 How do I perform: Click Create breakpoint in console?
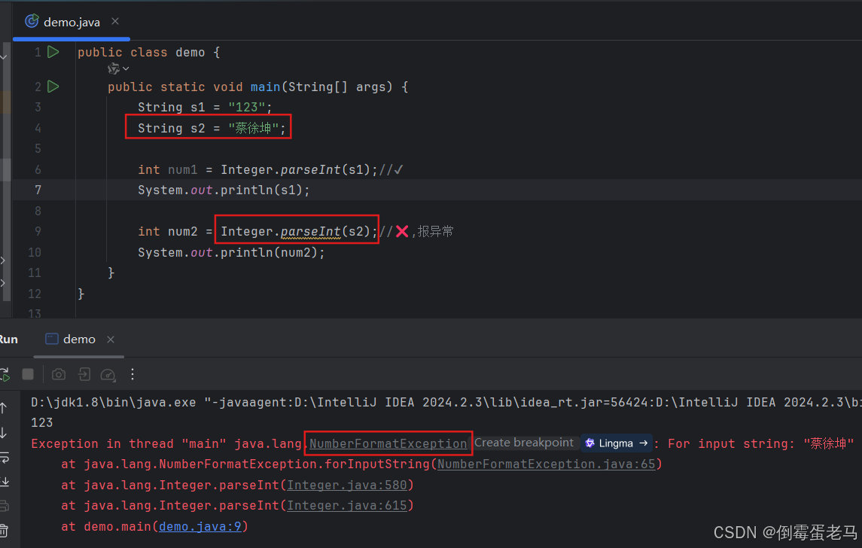point(524,443)
